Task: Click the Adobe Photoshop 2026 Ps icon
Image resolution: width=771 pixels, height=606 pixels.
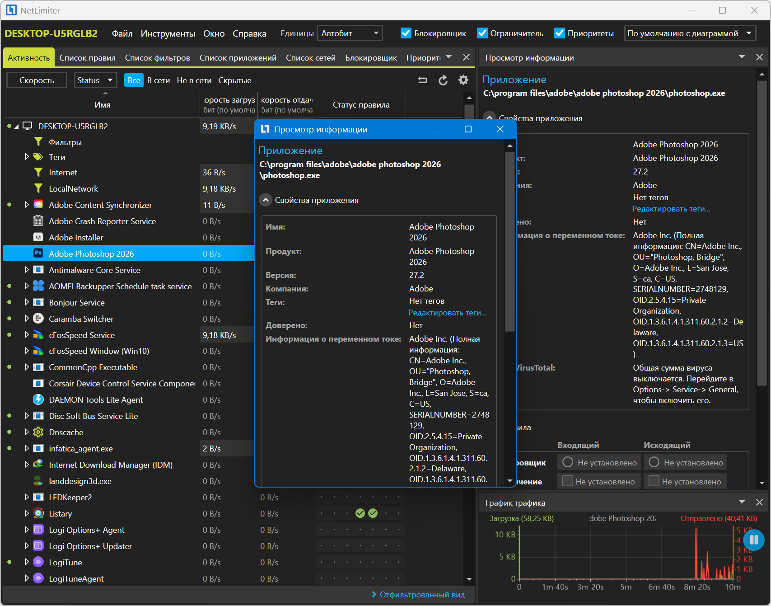Action: point(38,254)
